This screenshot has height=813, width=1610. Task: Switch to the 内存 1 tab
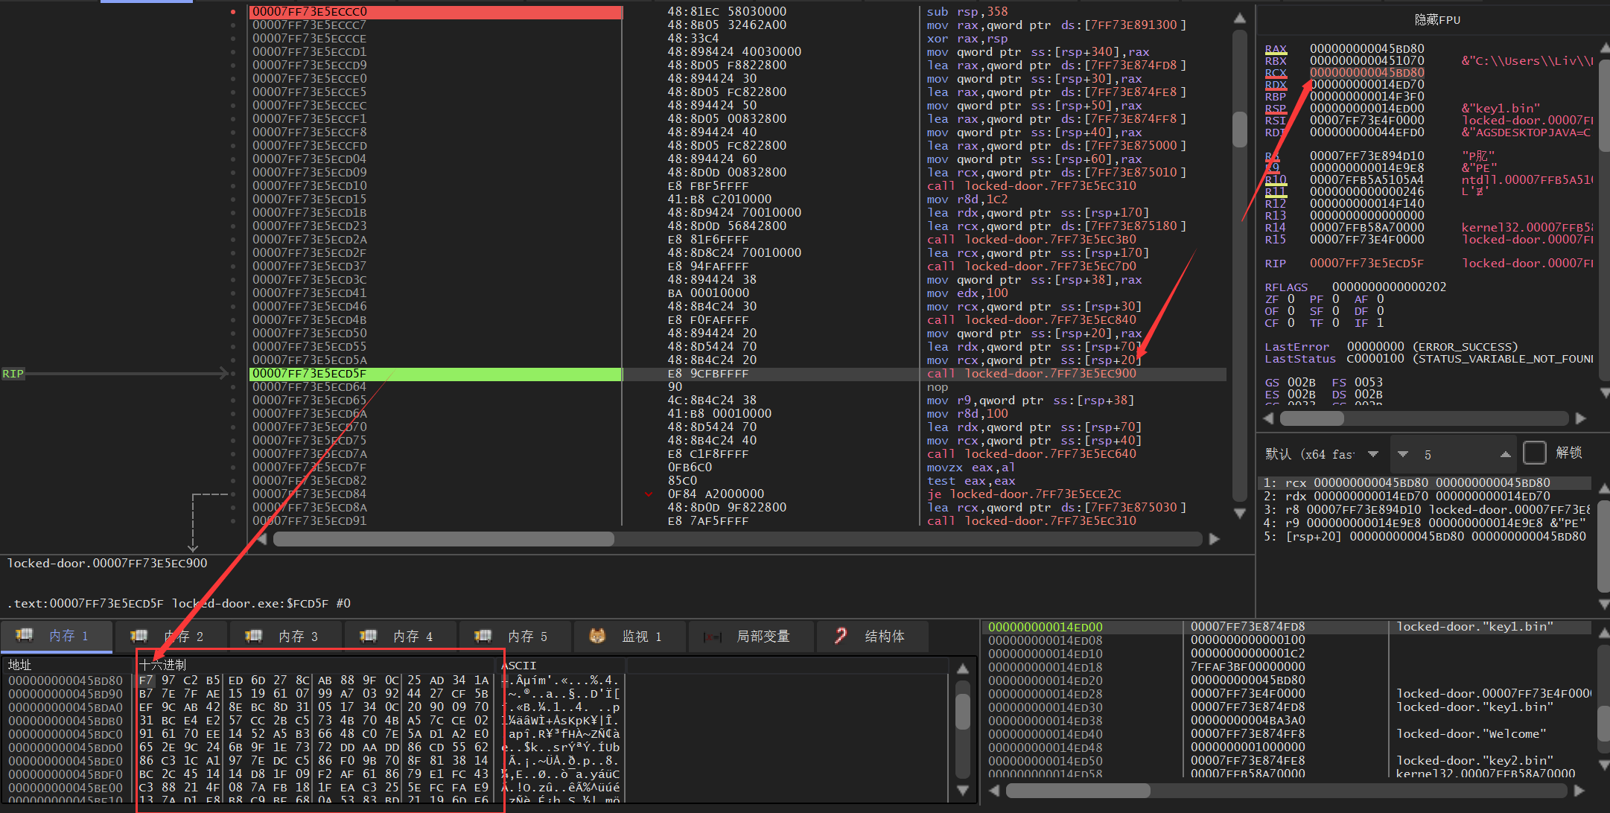tap(57, 636)
